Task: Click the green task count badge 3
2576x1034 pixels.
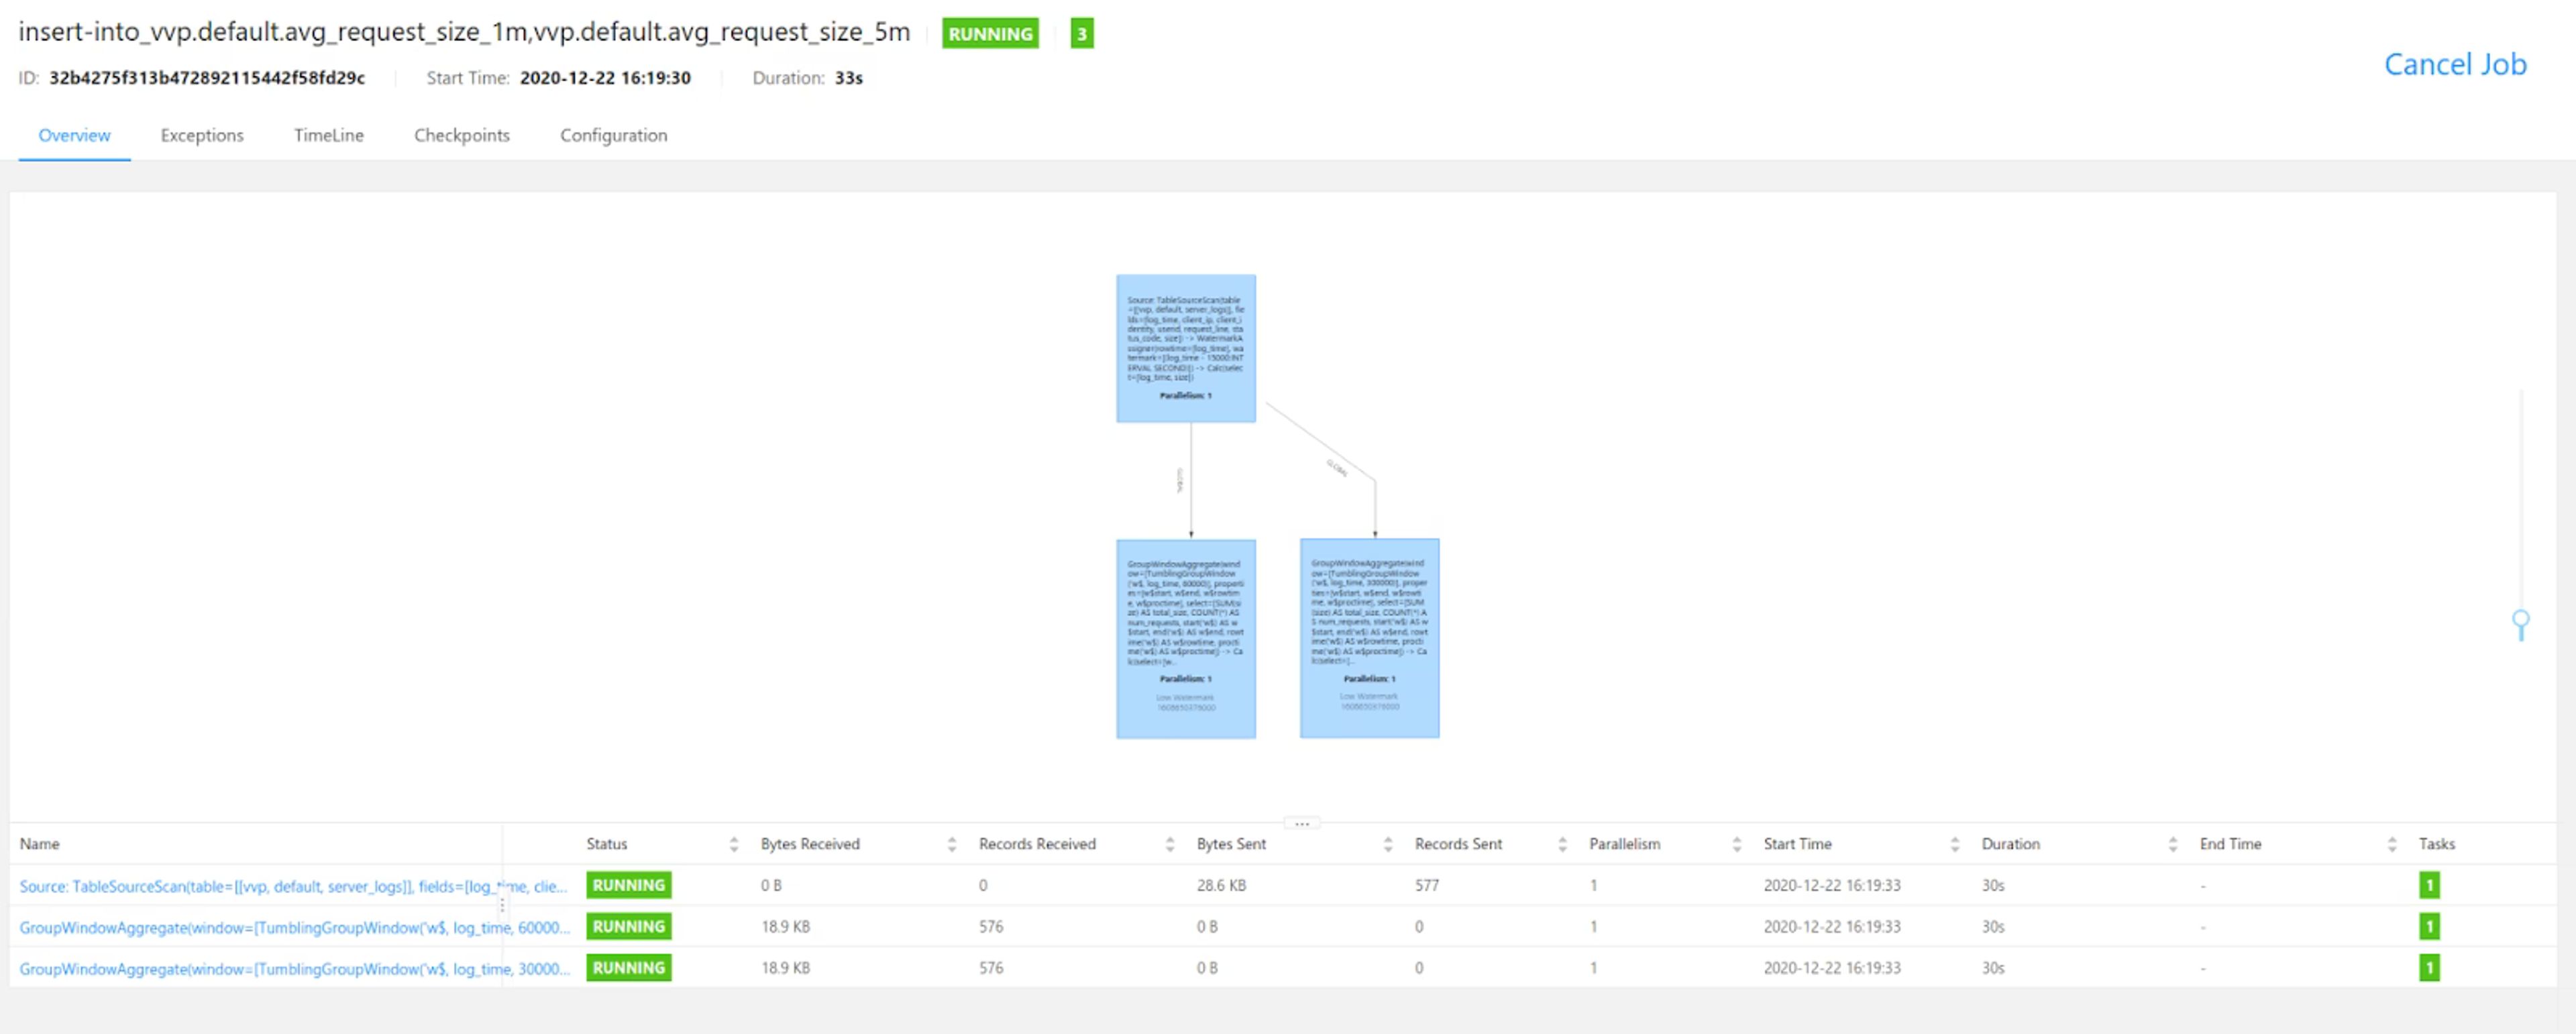Action: pos(1081,33)
